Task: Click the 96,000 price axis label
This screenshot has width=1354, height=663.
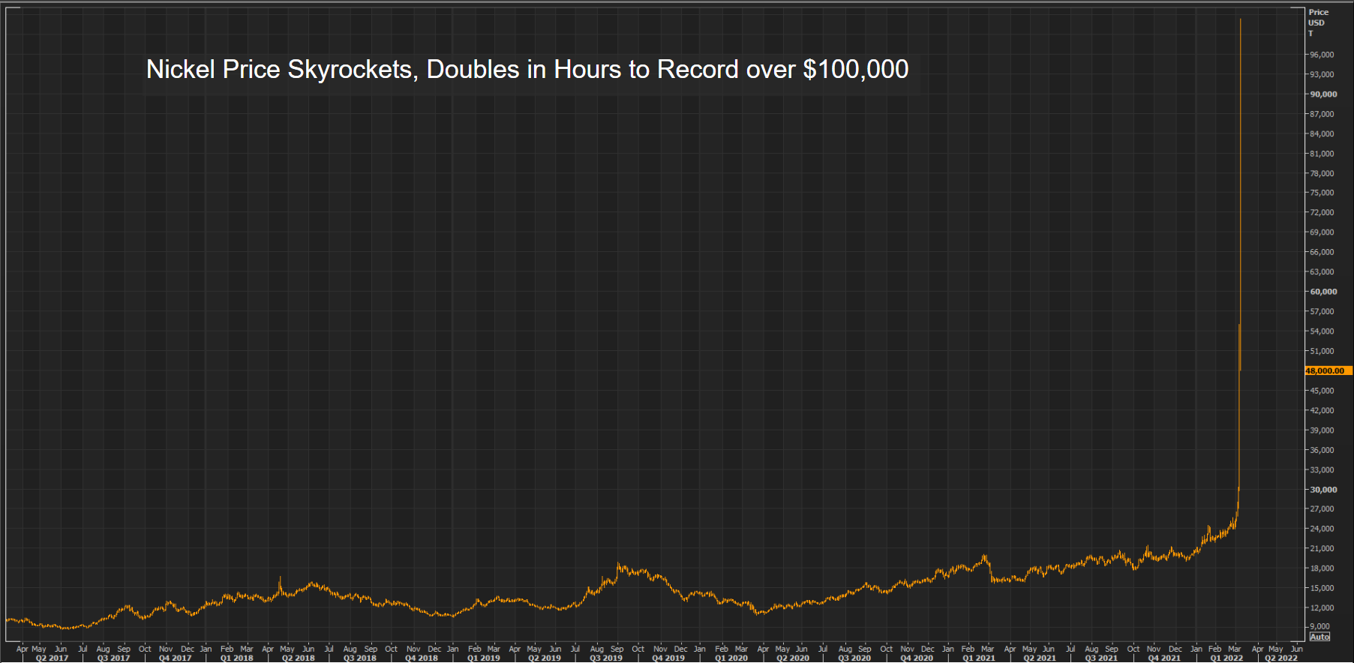Action: 1322,55
